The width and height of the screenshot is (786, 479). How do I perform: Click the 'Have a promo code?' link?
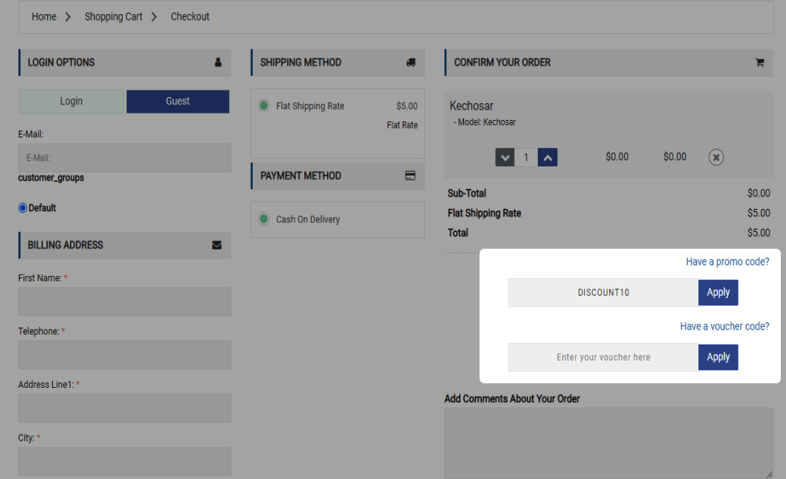click(727, 262)
